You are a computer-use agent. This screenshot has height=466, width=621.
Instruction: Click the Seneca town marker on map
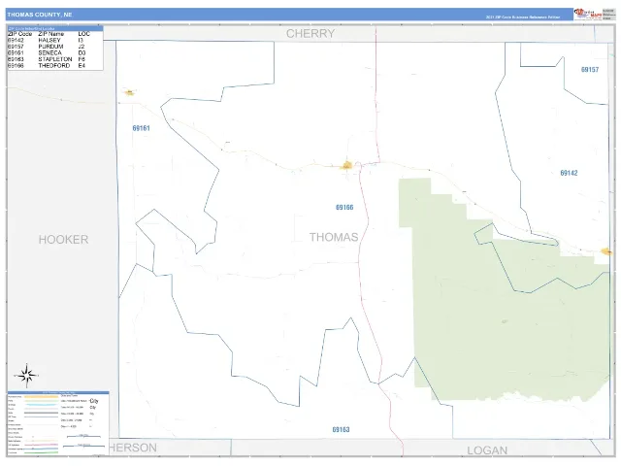point(129,93)
